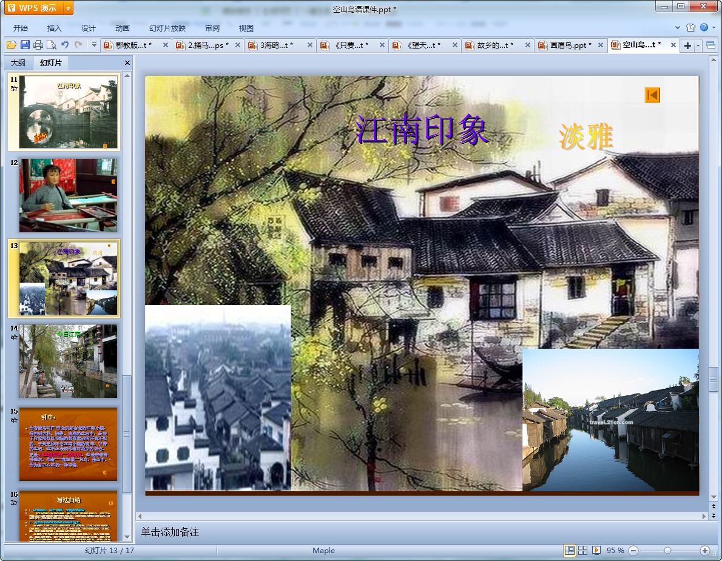Click the zoom slider handle
The image size is (722, 561).
click(x=667, y=551)
